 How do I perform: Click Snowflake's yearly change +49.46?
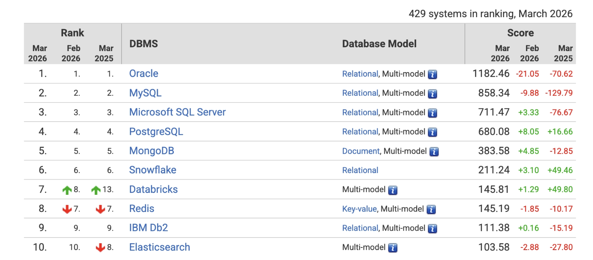(560, 170)
